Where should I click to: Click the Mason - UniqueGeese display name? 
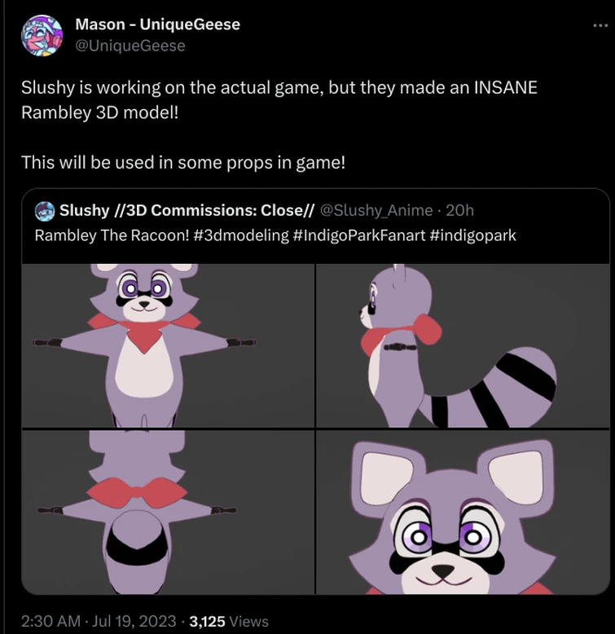tap(157, 24)
